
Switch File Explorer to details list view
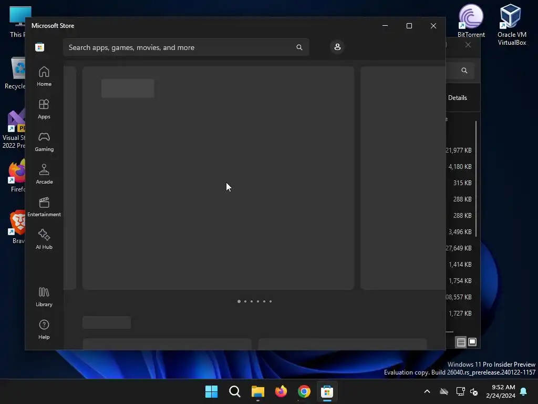(x=461, y=342)
